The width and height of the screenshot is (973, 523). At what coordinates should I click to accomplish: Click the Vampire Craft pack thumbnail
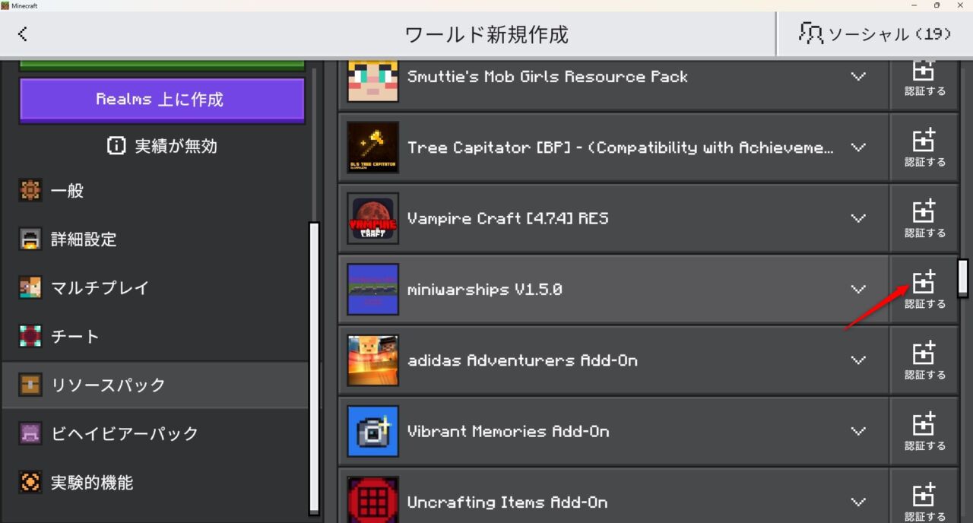[372, 218]
